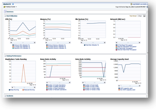Click the Name Node Activity time scrollbar
This screenshot has height=111, width=156.
[x=58, y=83]
